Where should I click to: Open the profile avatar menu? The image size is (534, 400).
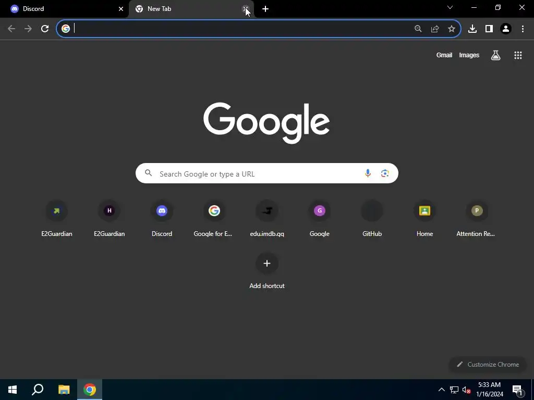point(506,29)
